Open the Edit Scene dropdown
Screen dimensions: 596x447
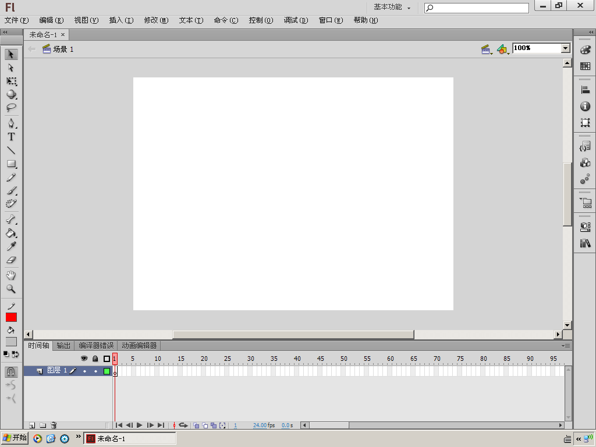(x=487, y=49)
